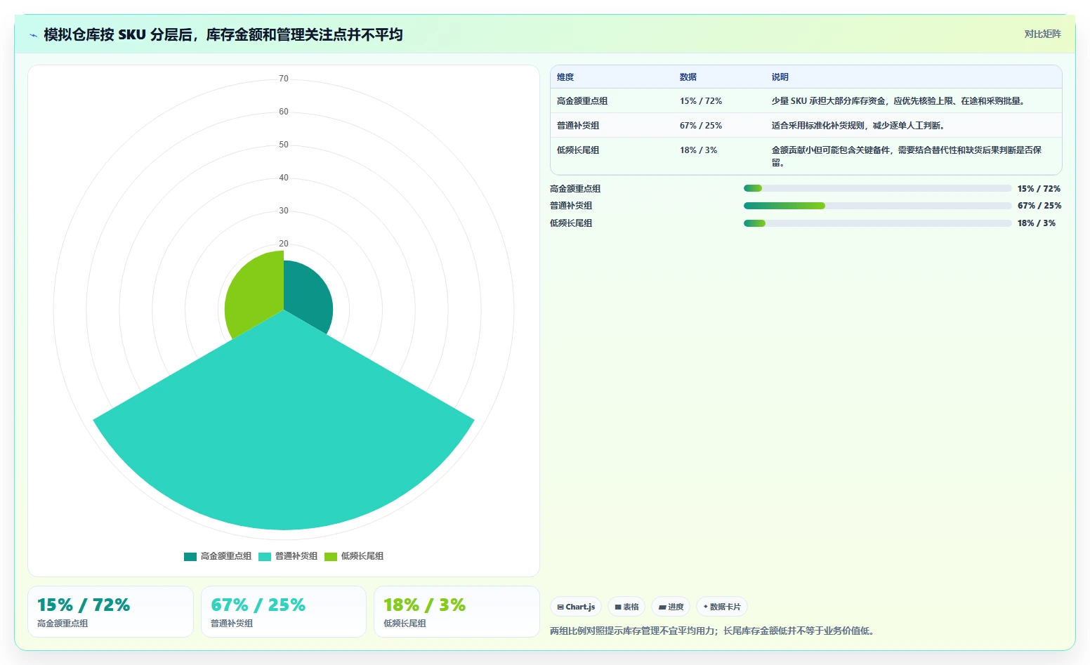Click the 对比矩阵 label in header
The height and width of the screenshot is (665, 1090).
(x=1042, y=34)
